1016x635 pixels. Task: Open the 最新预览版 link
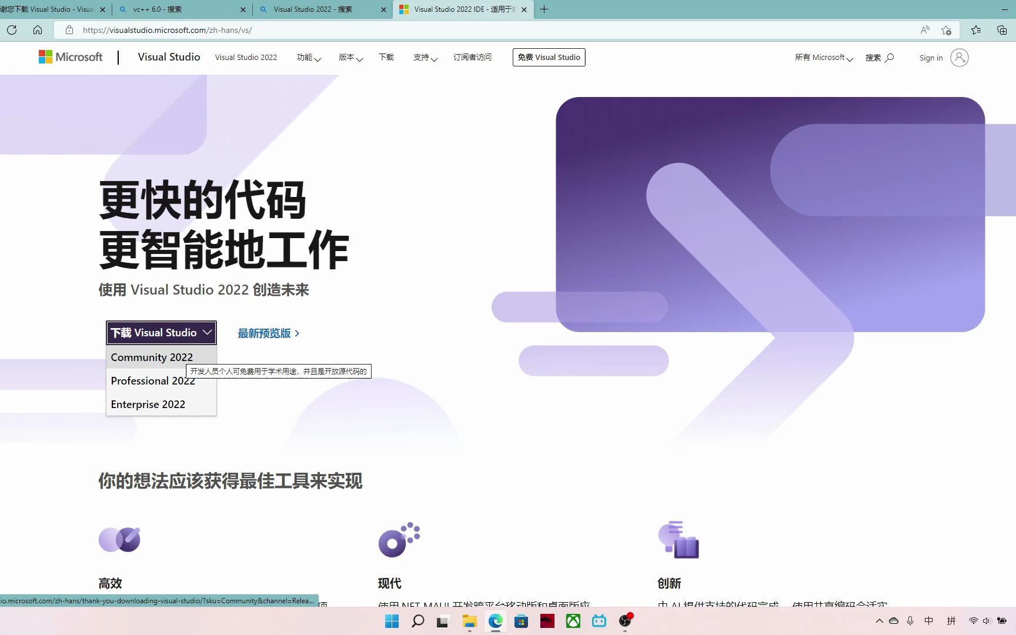tap(269, 333)
